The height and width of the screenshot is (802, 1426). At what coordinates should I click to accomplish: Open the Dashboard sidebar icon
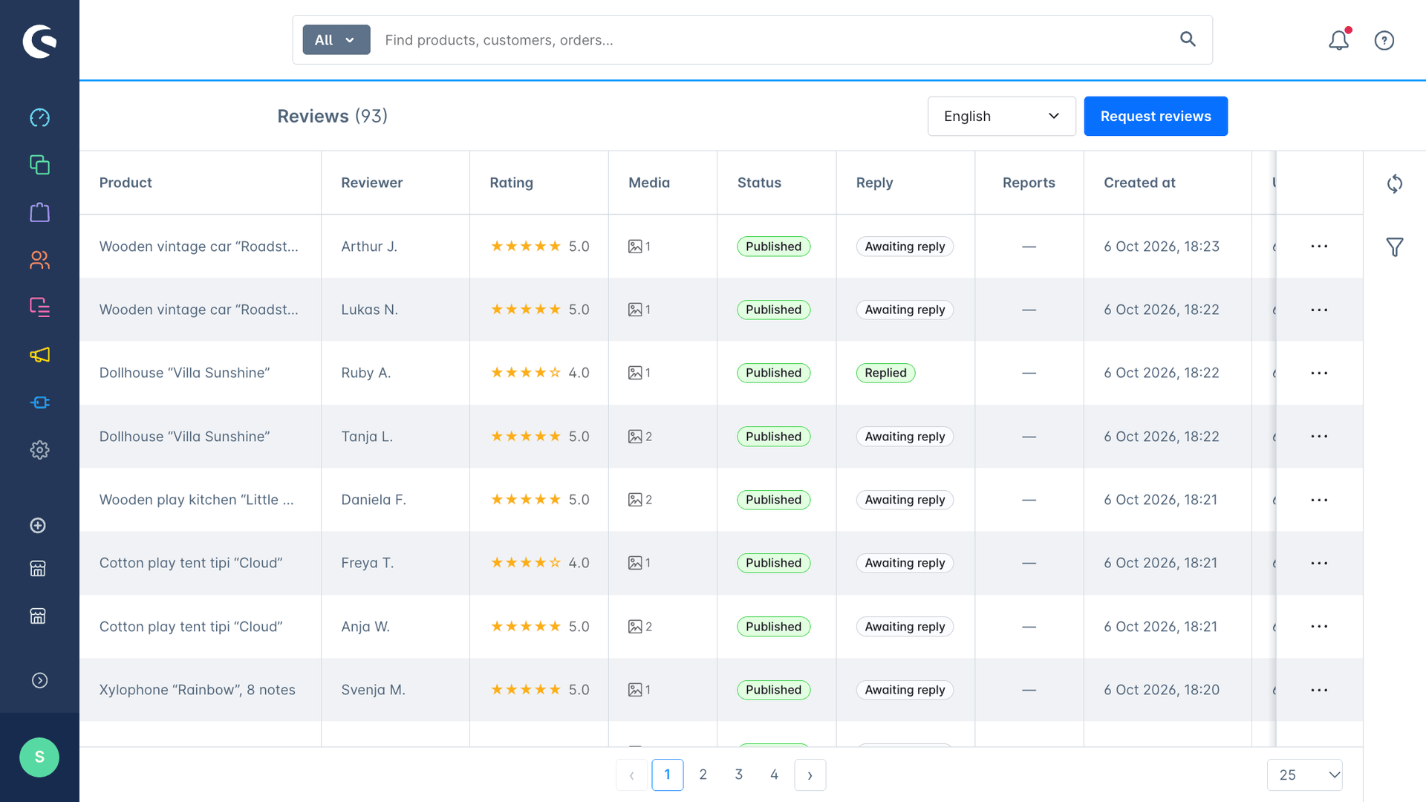39,117
